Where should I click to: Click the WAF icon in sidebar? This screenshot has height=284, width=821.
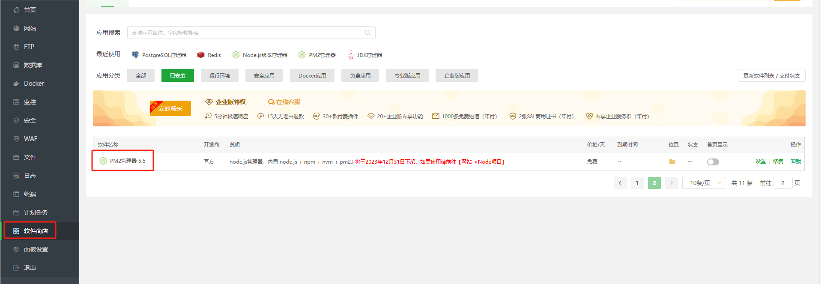16,139
